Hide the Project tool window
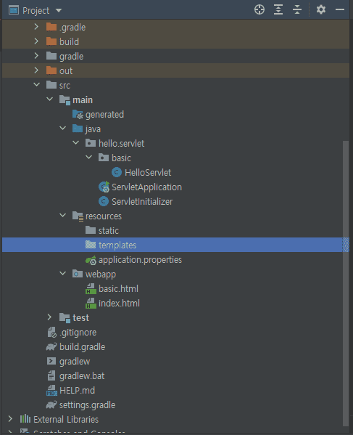This screenshot has height=435, width=353. pyautogui.click(x=340, y=9)
